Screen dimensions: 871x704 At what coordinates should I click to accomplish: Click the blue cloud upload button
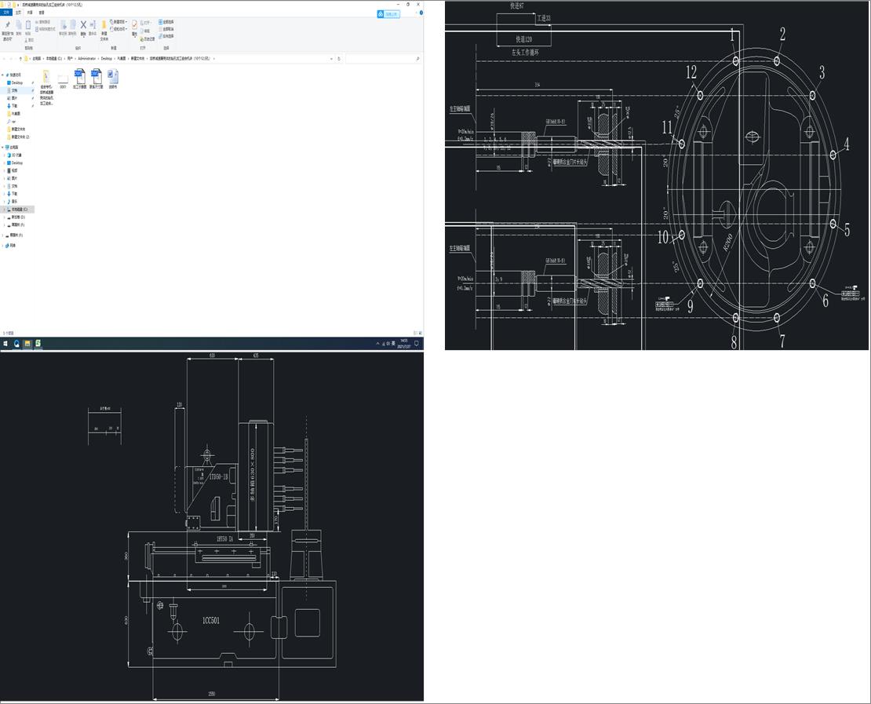[388, 14]
